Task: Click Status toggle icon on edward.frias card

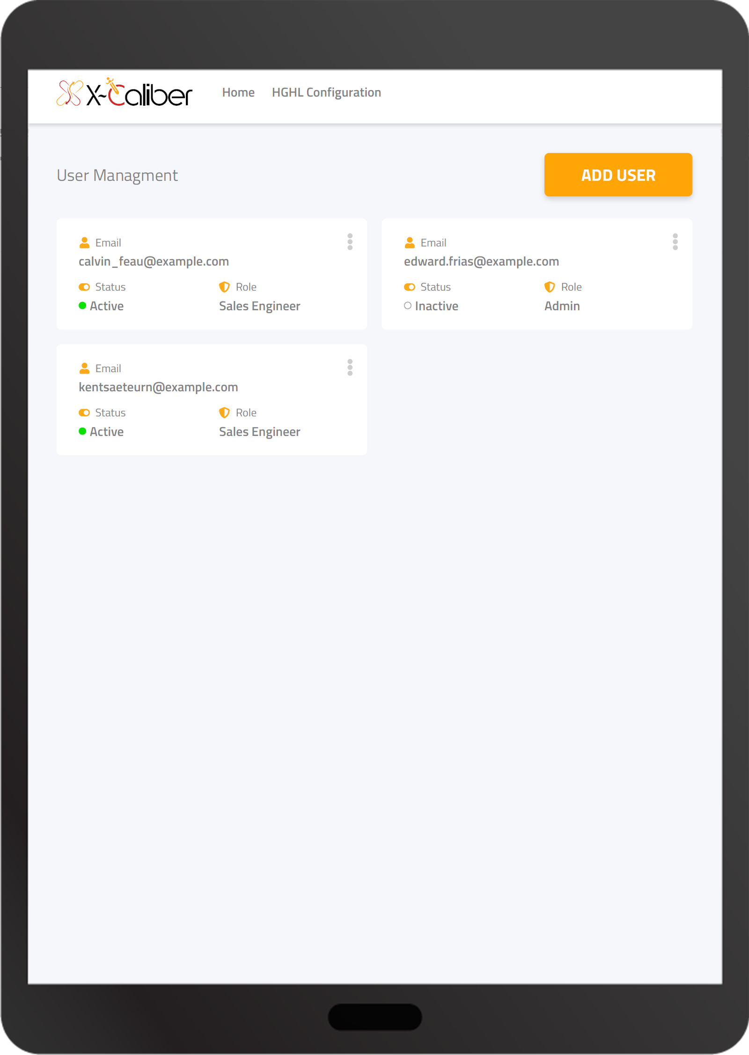Action: point(410,287)
